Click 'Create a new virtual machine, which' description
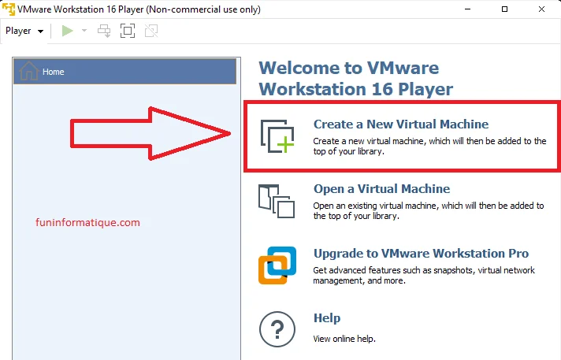The image size is (561, 360). click(429, 146)
